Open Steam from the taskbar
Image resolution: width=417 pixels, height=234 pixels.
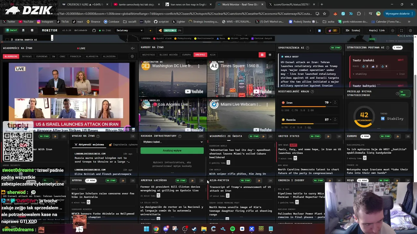point(194,229)
